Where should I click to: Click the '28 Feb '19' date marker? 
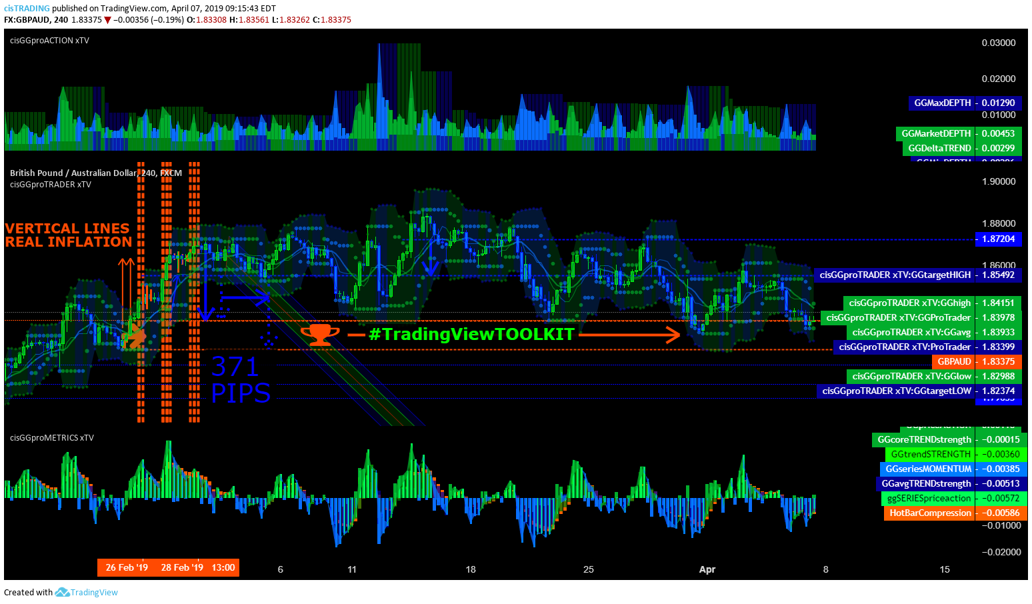(182, 567)
